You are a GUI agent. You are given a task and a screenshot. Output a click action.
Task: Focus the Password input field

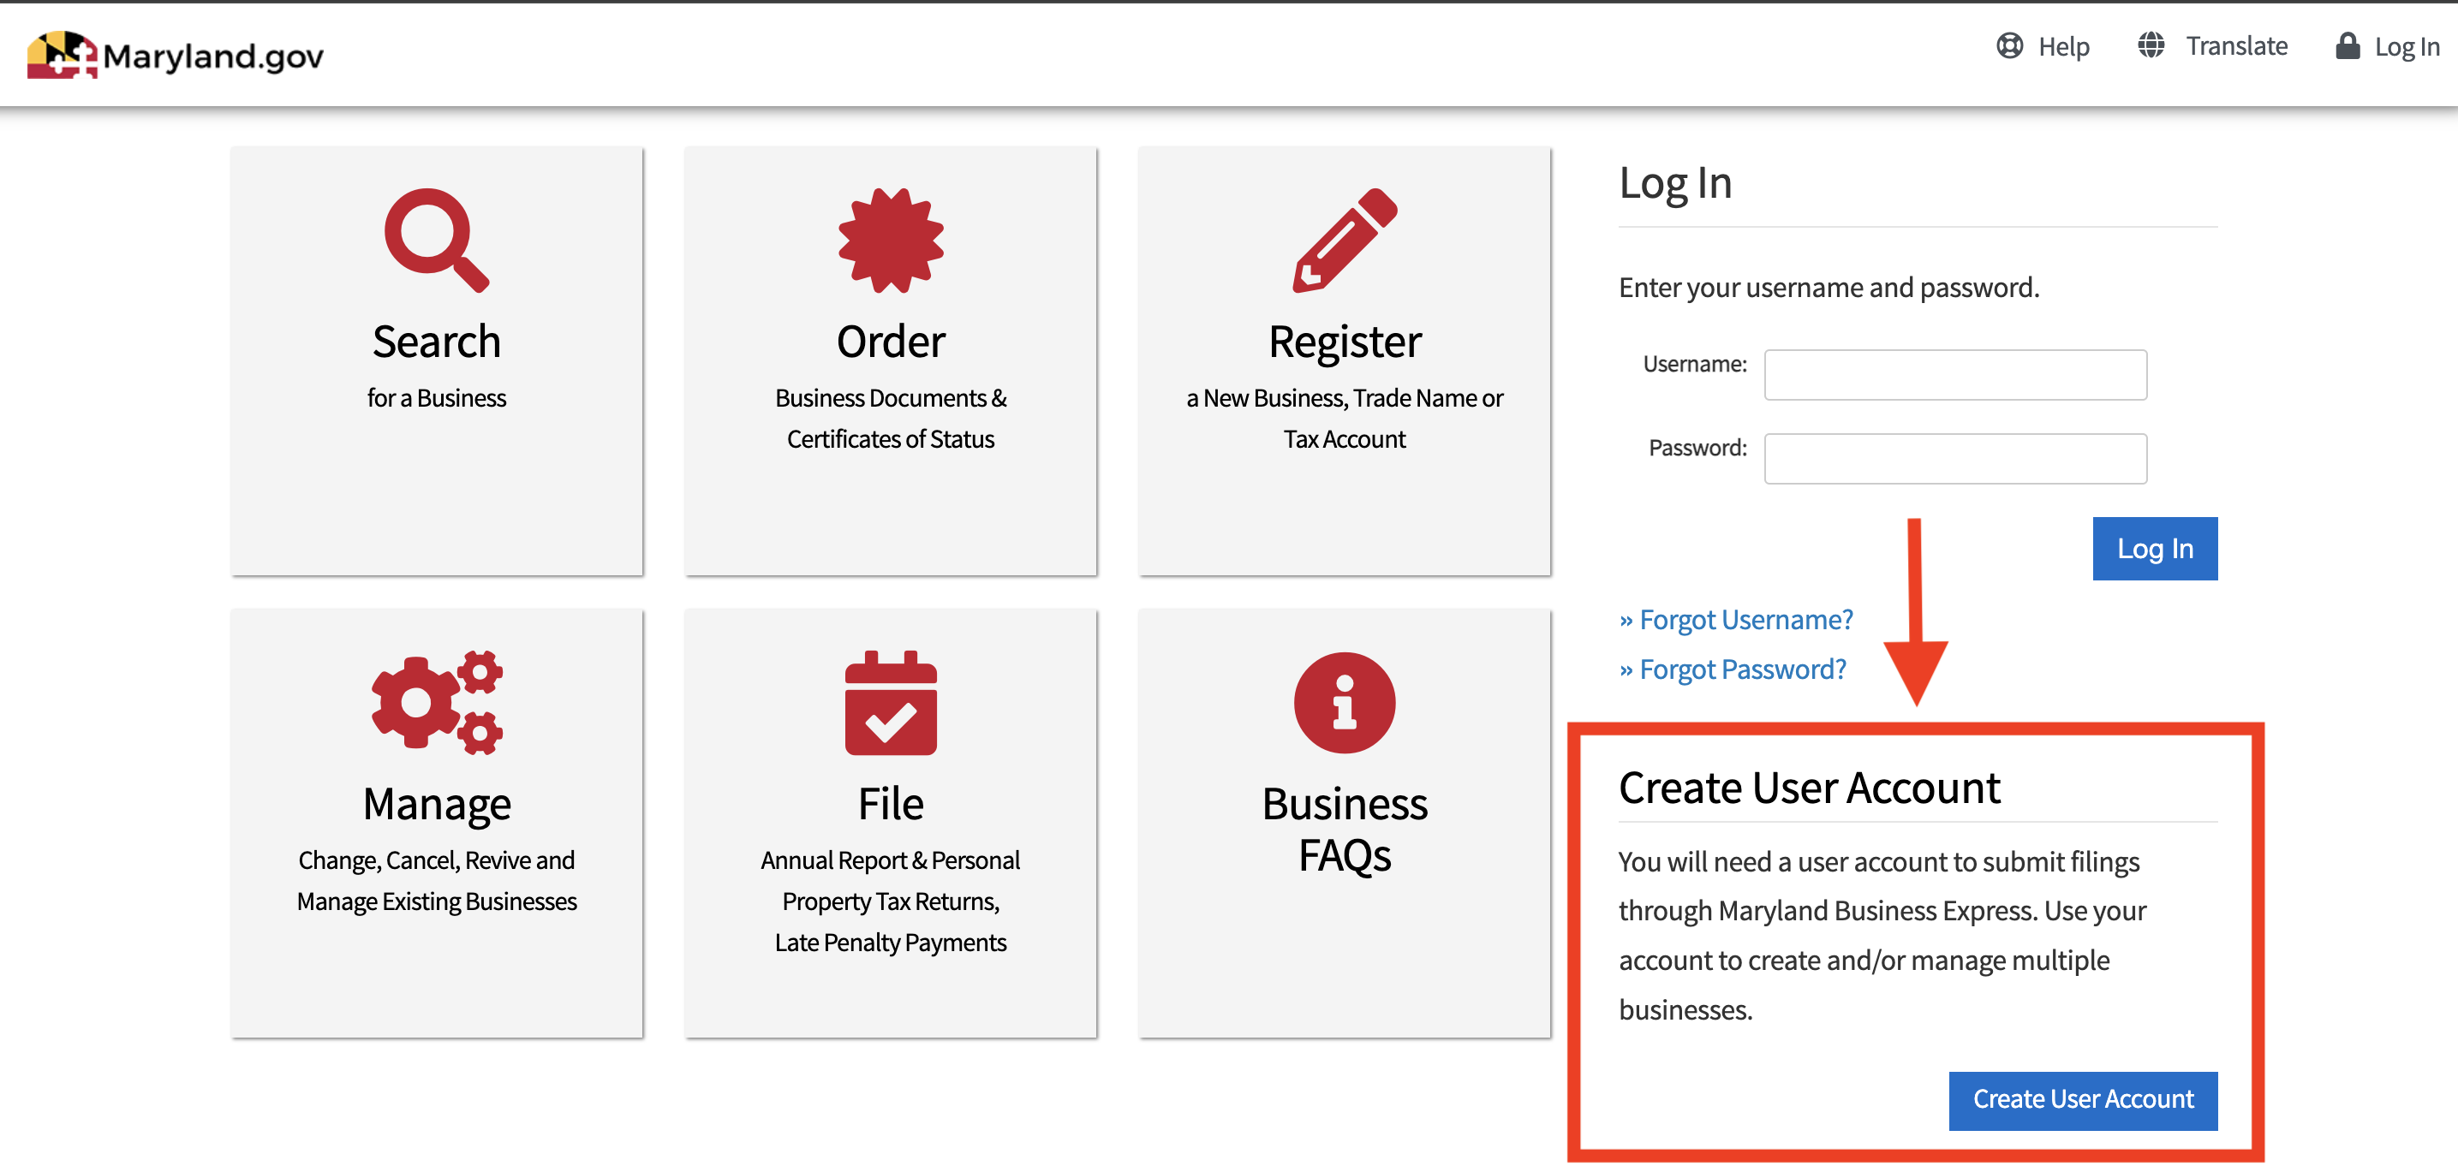pos(1955,459)
